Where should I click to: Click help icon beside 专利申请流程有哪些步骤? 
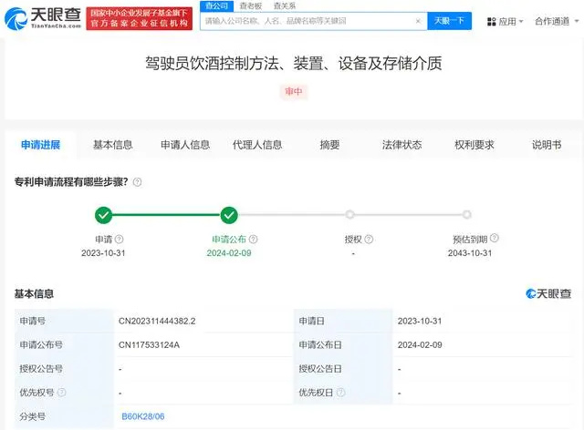point(137,182)
